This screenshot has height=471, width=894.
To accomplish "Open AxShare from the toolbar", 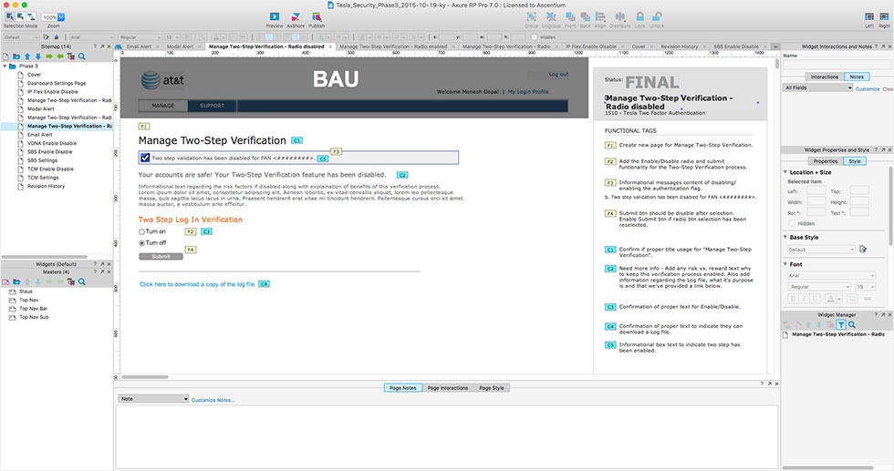I will tap(296, 17).
